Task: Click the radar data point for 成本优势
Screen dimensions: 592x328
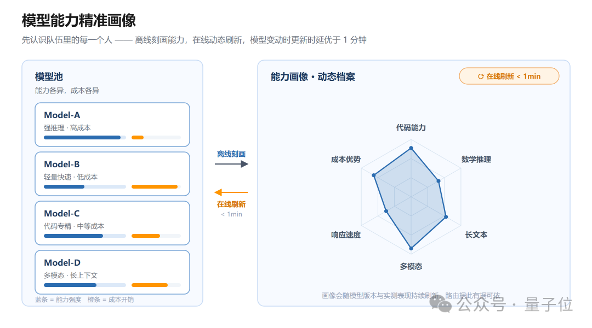Action: click(x=374, y=175)
